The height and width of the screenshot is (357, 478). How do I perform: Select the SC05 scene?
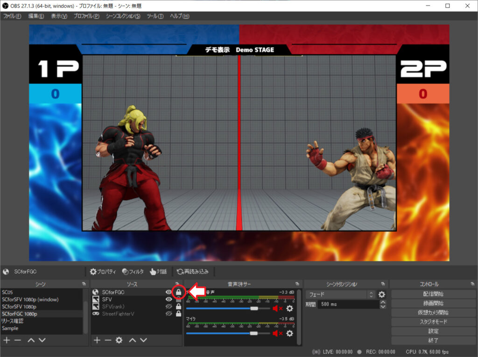click(42, 292)
